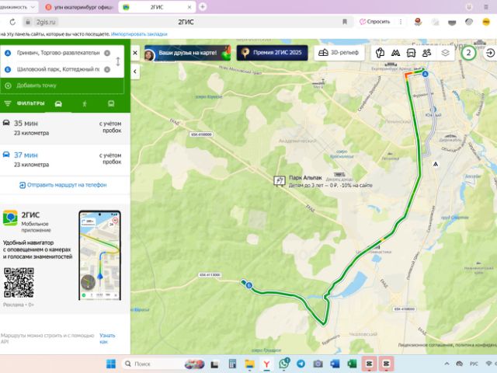The height and width of the screenshot is (373, 497).
Task: Show friends on map icon
Action: (427, 53)
